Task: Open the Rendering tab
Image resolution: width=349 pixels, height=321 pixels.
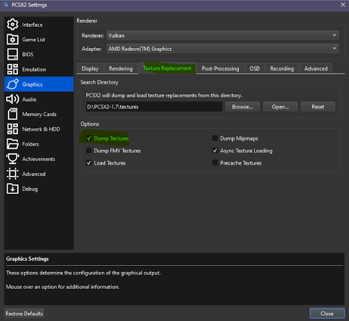Action: click(x=121, y=69)
